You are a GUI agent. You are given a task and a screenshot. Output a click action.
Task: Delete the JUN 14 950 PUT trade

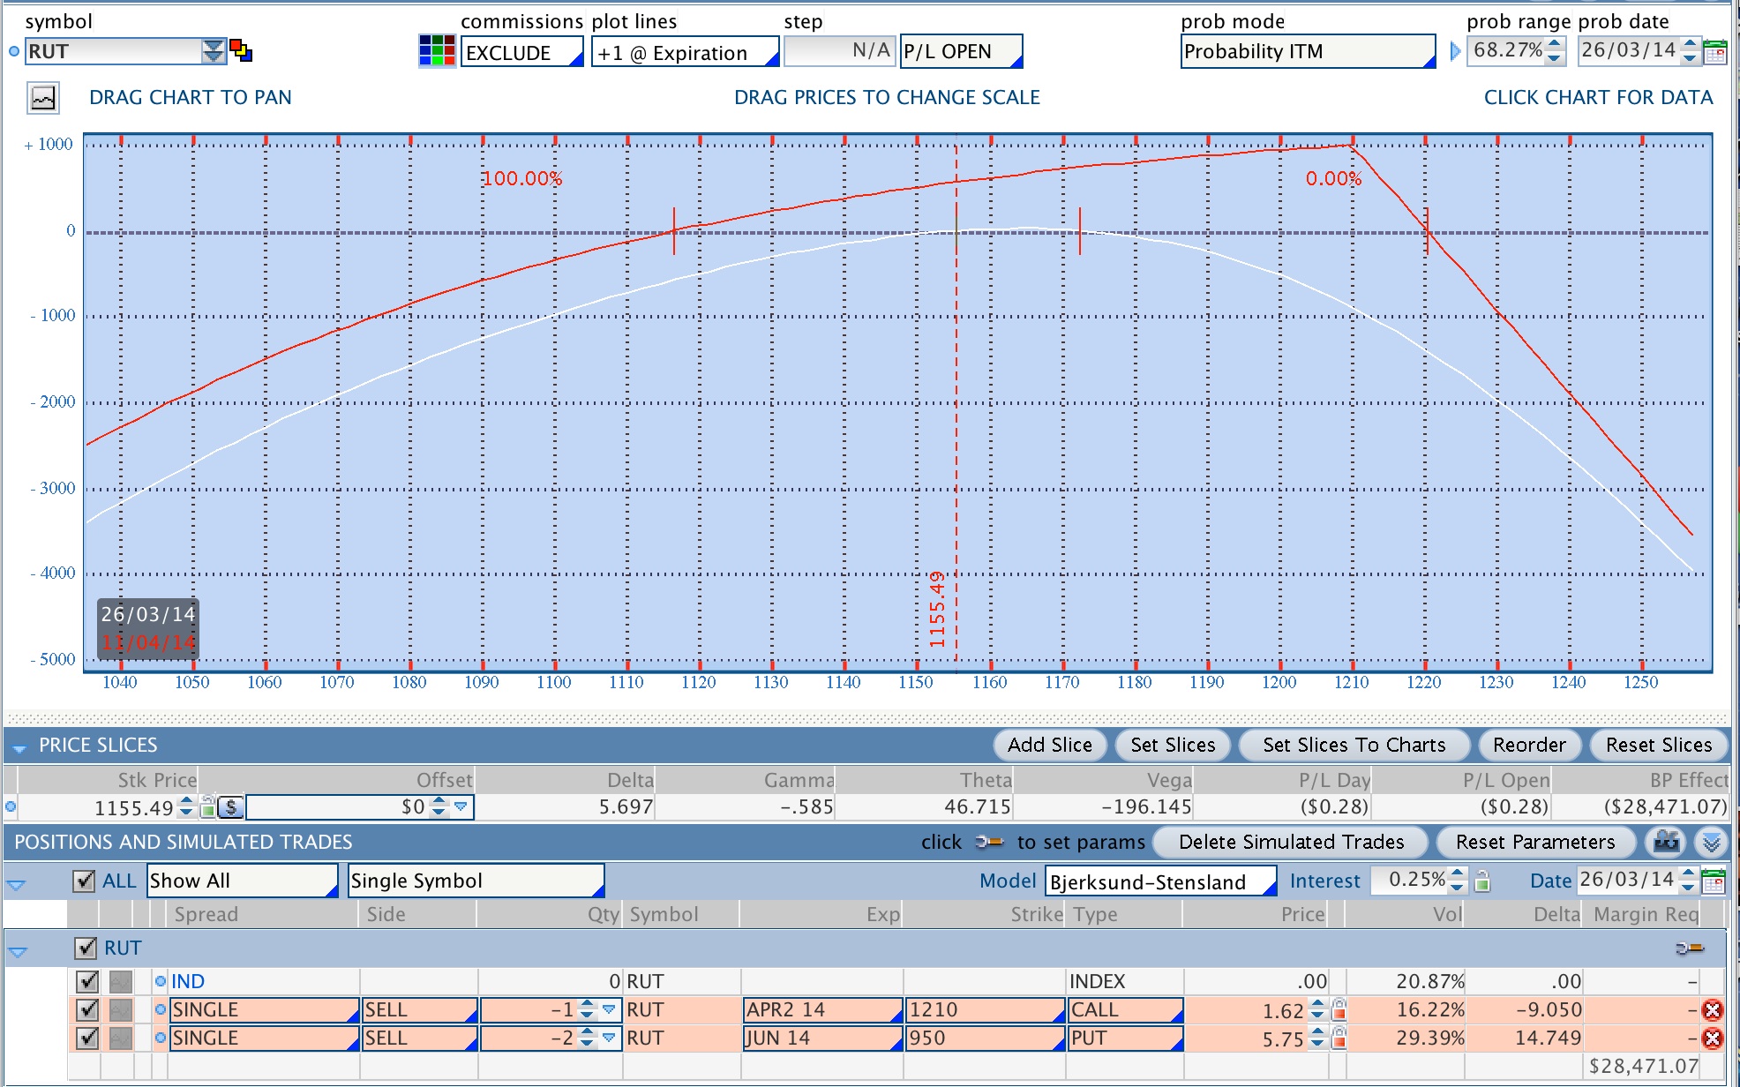[x=1713, y=1038]
